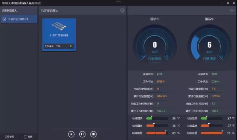Click the collapse panel icon at top right
This screenshot has width=237, height=140.
pyautogui.click(x=232, y=11)
